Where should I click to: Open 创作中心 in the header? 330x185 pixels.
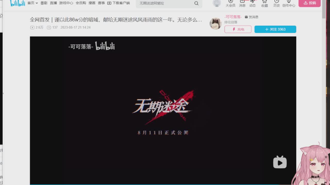click(289, 4)
